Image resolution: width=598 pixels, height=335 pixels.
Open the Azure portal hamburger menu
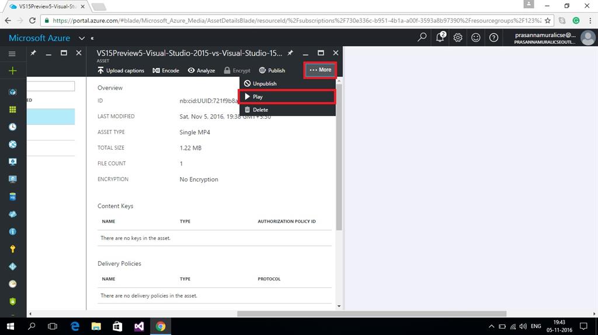[x=12, y=54]
